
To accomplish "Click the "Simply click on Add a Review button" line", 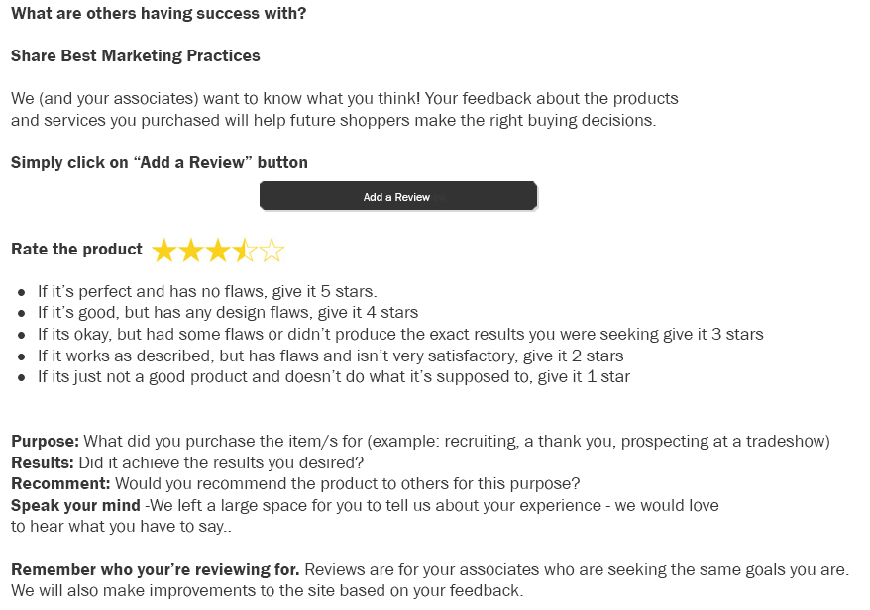I will pos(160,162).
